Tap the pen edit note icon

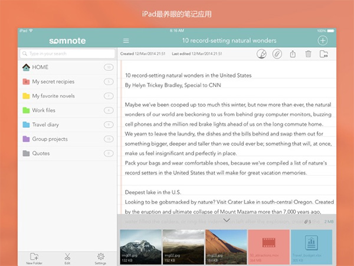coord(262,54)
